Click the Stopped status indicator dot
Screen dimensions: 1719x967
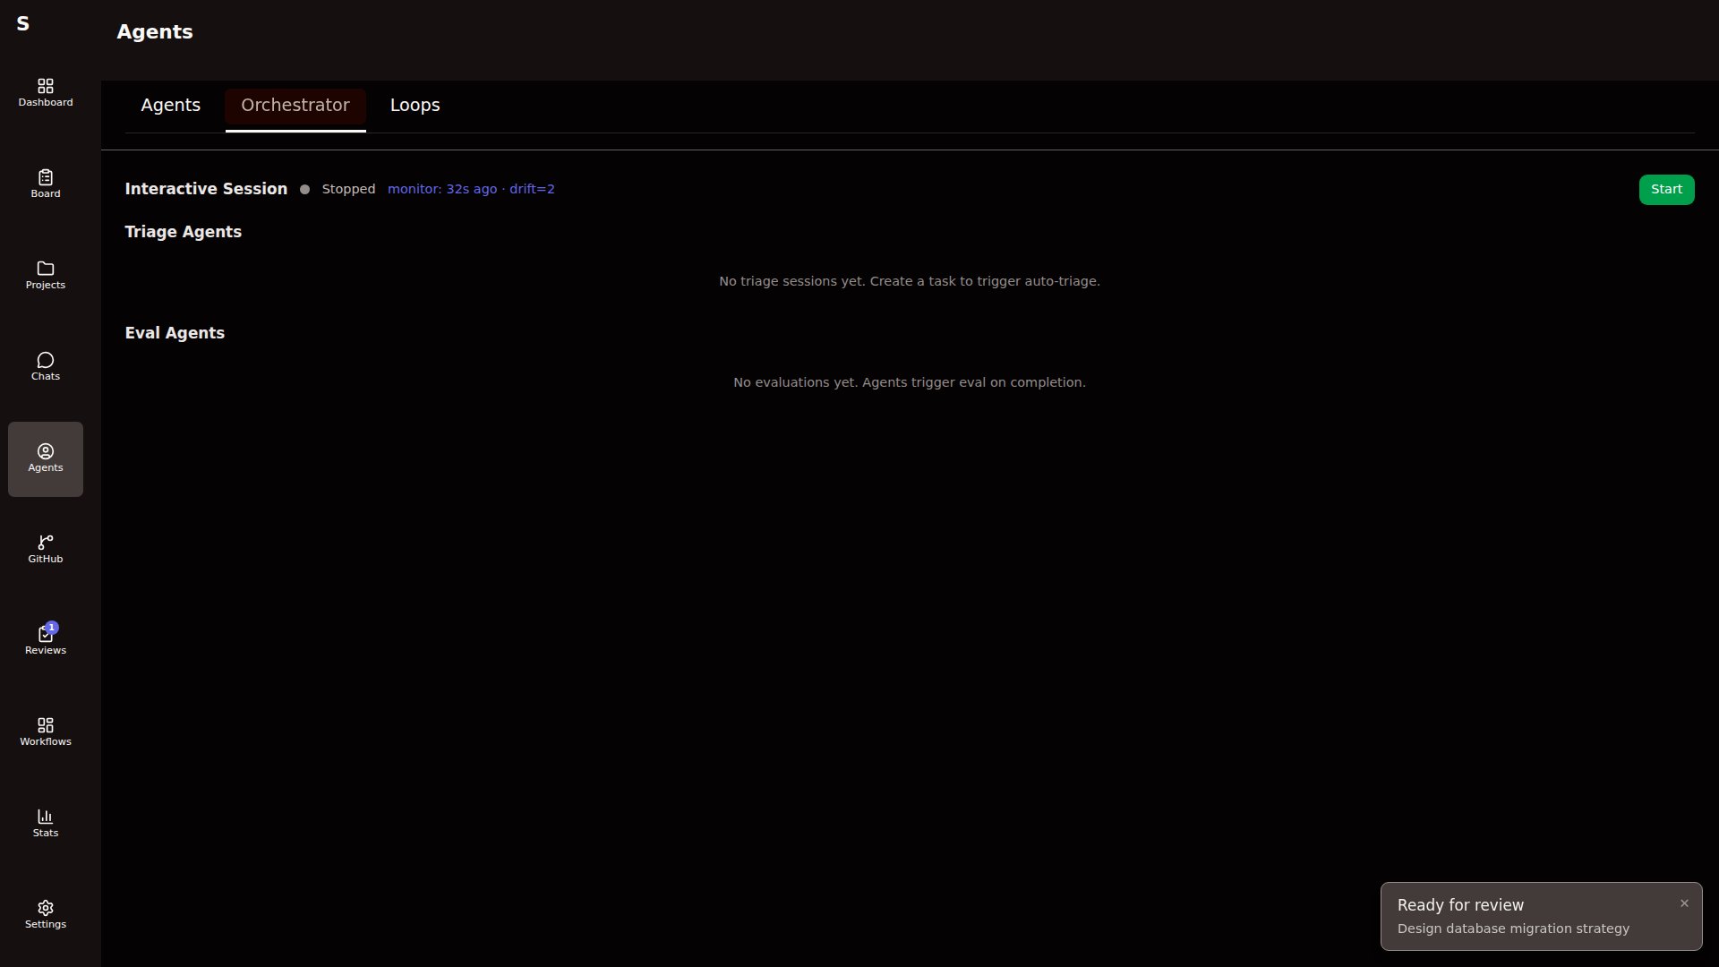(x=304, y=189)
